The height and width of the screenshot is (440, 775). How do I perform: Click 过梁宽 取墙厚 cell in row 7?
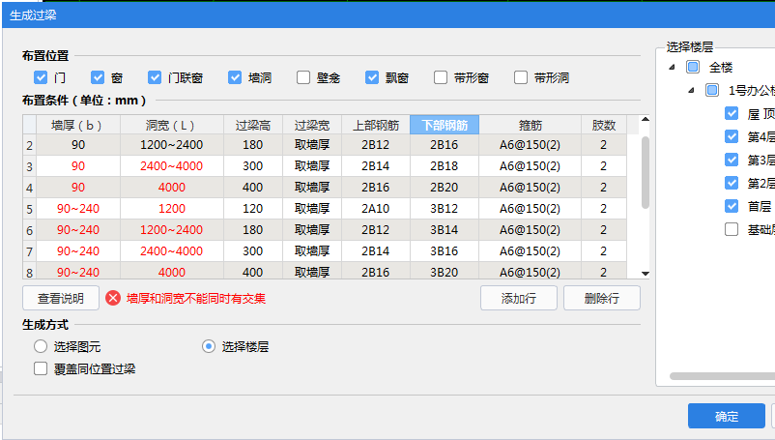312,251
